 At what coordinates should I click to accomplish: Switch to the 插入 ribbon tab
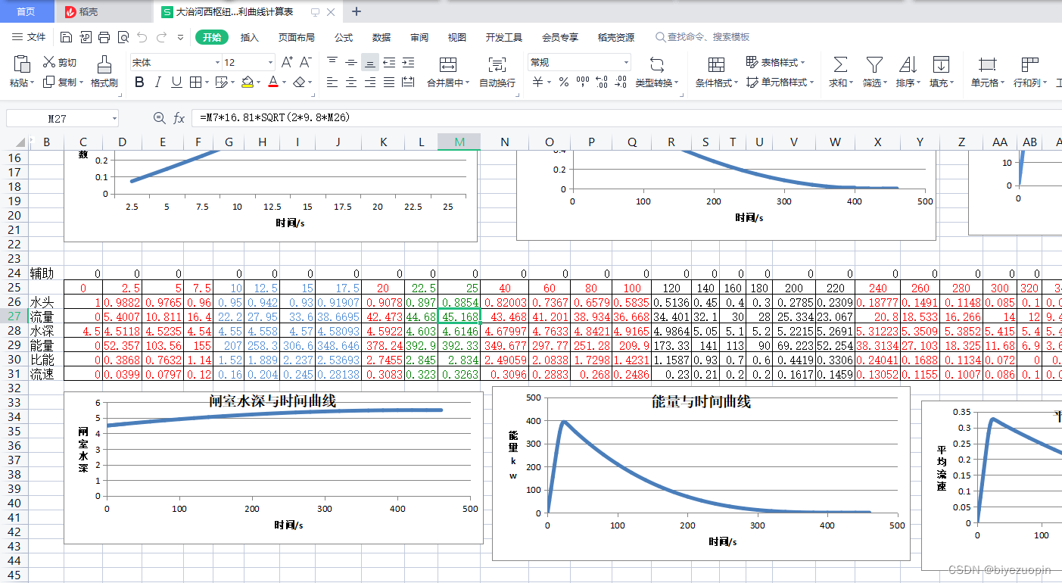point(250,37)
